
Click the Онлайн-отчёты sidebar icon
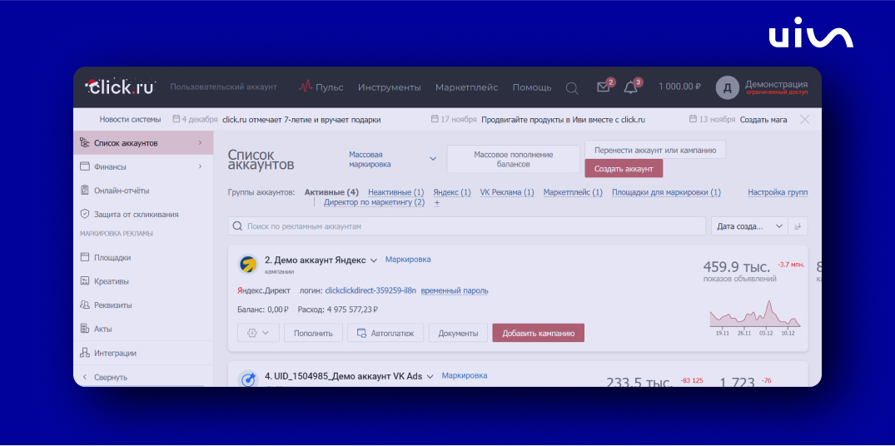point(84,191)
